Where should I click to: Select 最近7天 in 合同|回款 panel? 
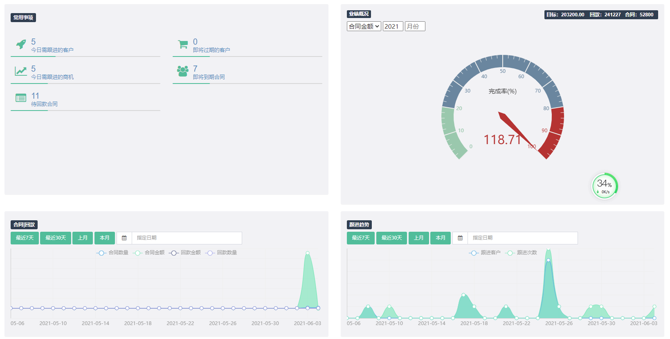click(x=25, y=238)
